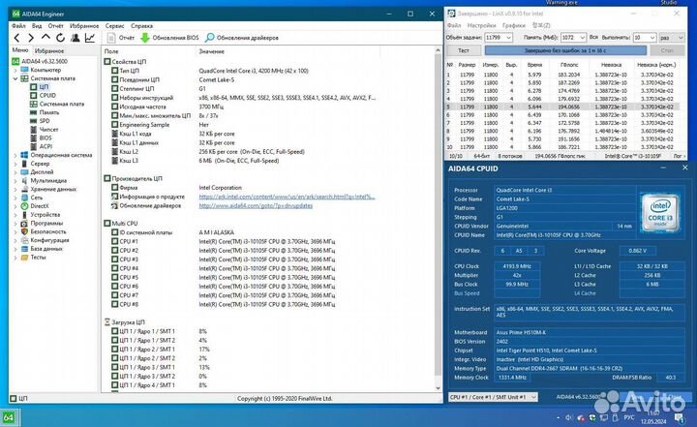Image resolution: width=697 pixels, height=427 pixels.
Task: Click the shield icon of Безопасность
Action: 24,231
